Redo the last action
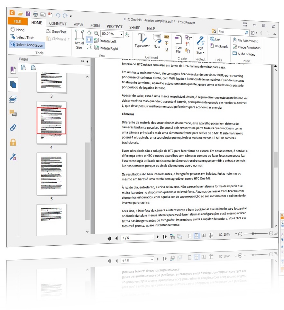Viewport: 284px width, 310px height. (65, 15)
